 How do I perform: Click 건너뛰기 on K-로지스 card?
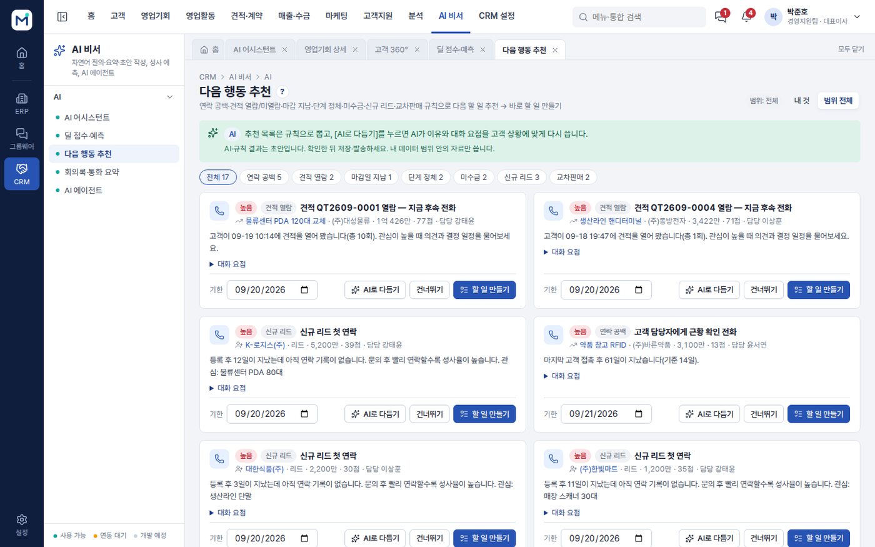click(x=429, y=414)
